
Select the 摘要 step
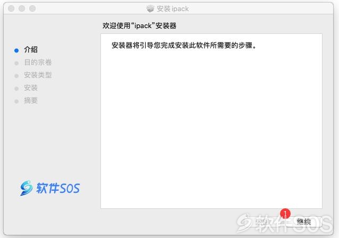click(31, 101)
